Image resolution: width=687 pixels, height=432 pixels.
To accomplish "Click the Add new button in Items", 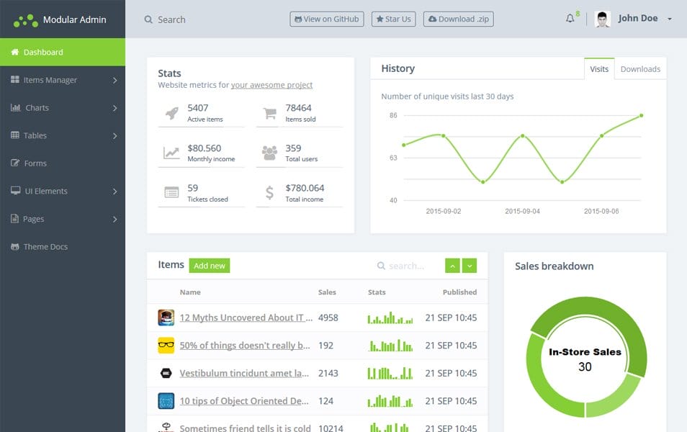I will (210, 266).
